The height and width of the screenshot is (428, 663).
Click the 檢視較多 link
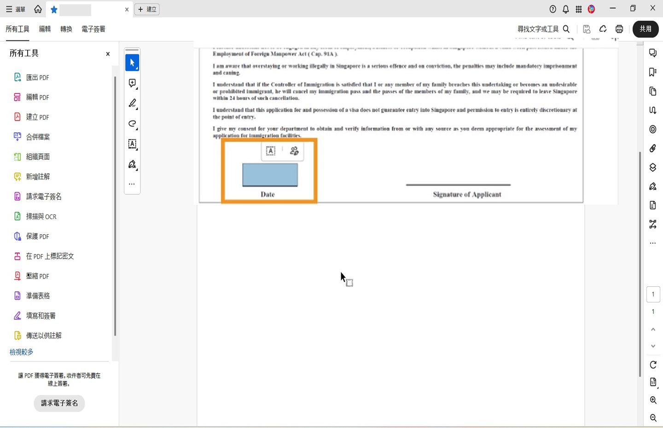22,352
